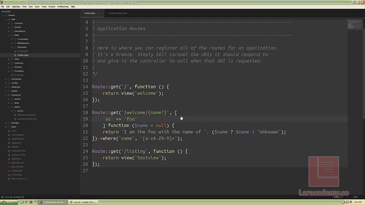Expand the Events folder arrow
Image resolution: width=365 pixels, height=205 pixels.
pyautogui.click(x=9, y=27)
